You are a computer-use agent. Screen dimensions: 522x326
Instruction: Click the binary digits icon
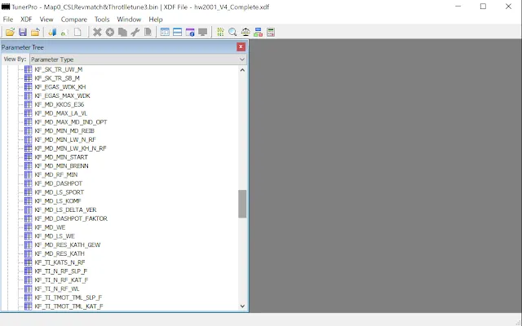220,33
